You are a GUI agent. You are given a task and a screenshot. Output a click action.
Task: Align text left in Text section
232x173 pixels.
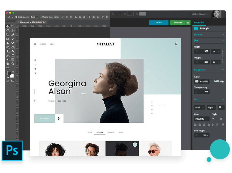pyautogui.click(x=195, y=125)
